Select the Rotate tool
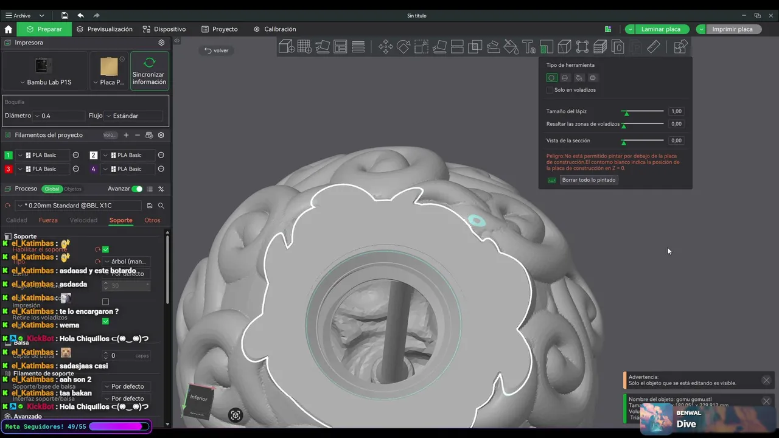The image size is (779, 438). click(x=403, y=47)
